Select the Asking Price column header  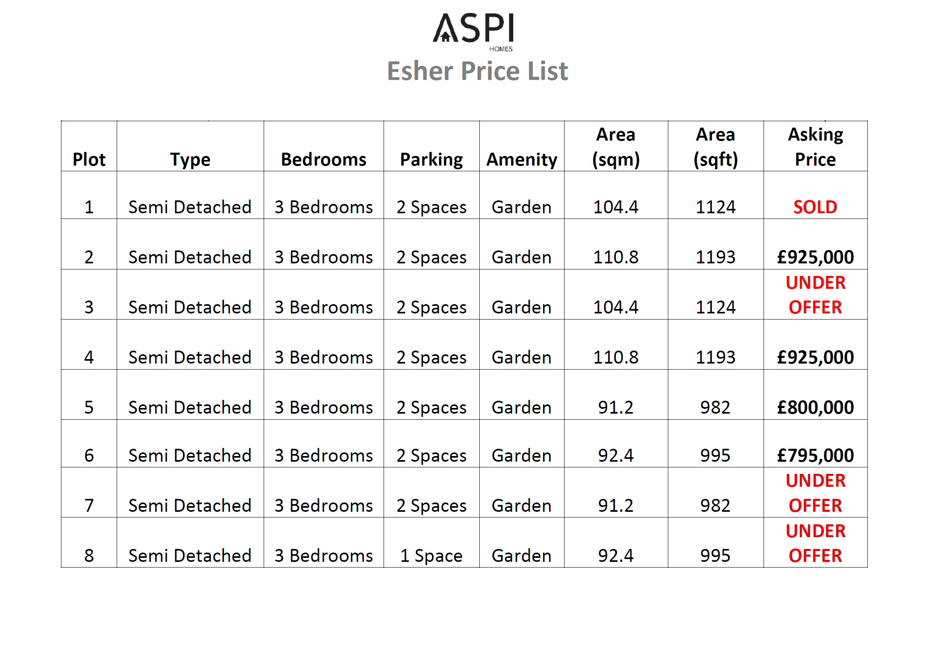coord(815,147)
